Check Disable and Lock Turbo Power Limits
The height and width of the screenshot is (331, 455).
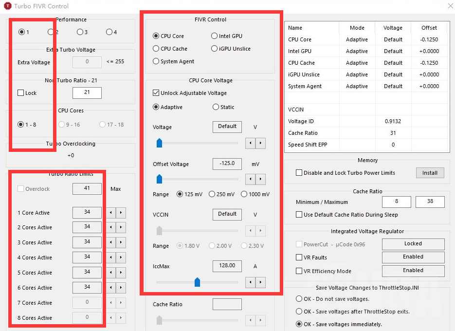click(299, 173)
